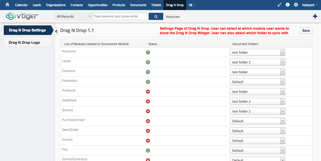321x161 pixels.
Task: Open the Nattyant user menu
Action: (310, 5)
